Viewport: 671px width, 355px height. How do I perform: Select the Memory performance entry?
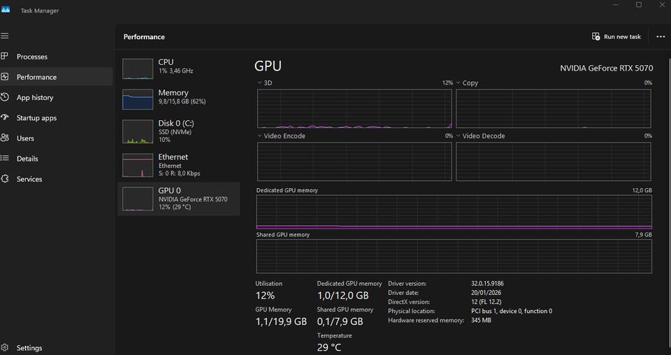click(x=179, y=97)
